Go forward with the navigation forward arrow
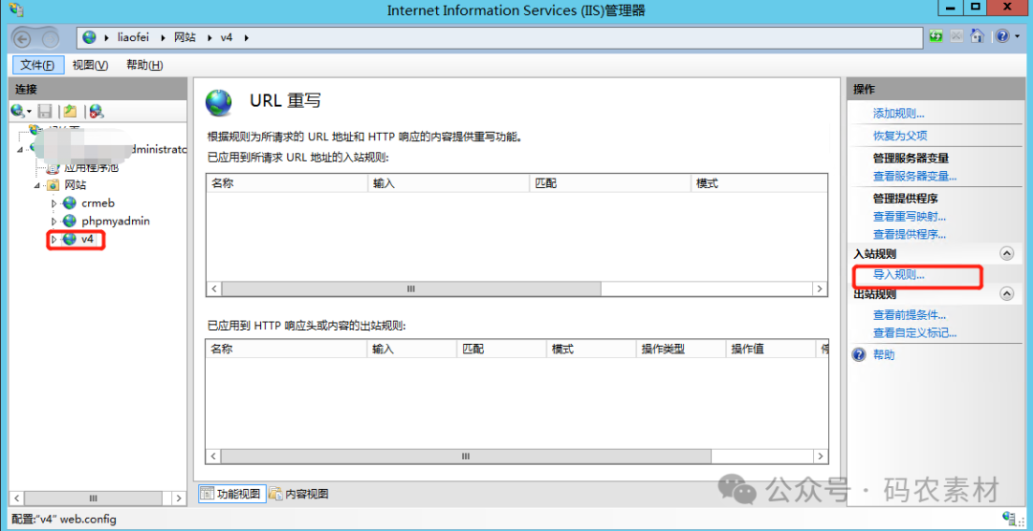The width and height of the screenshot is (1033, 531). pyautogui.click(x=52, y=38)
